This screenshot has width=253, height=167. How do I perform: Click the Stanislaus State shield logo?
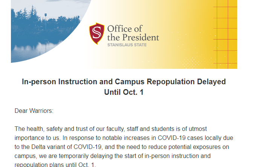[x=97, y=33]
